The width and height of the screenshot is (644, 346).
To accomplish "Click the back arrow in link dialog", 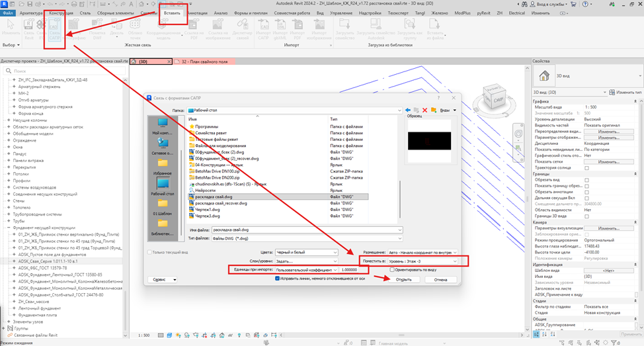I will pos(408,110).
